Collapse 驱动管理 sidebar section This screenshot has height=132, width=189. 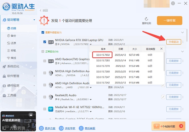[34, 20]
